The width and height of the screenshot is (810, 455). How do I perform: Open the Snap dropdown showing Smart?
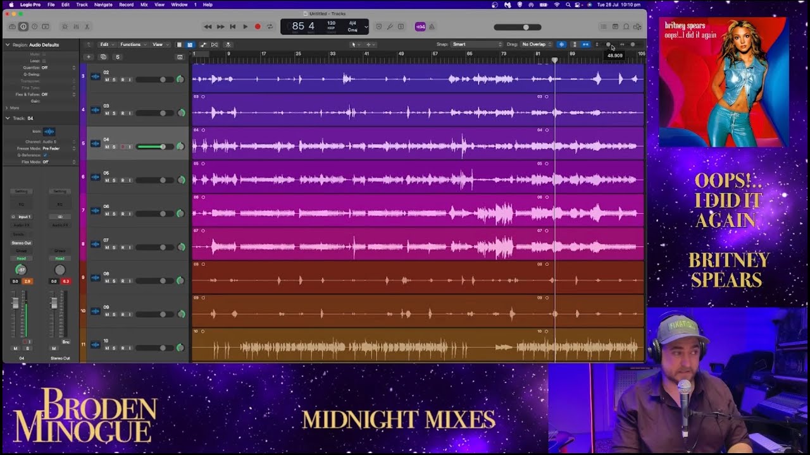click(478, 44)
